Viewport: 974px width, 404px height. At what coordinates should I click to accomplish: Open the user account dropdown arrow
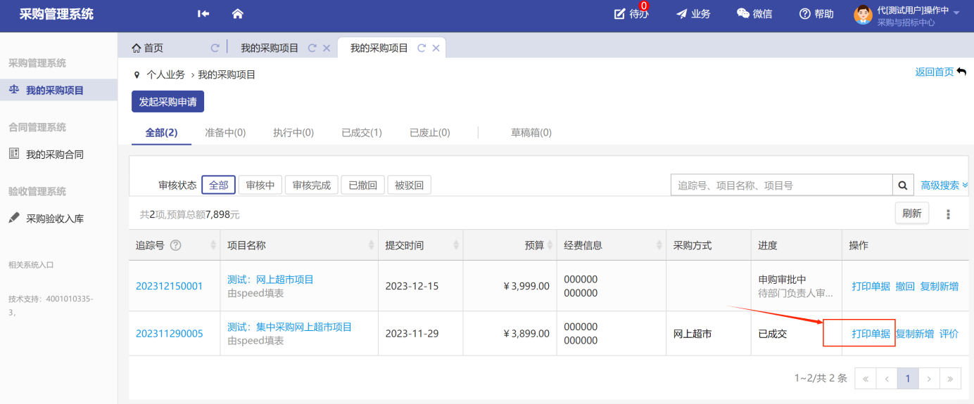[x=956, y=13]
